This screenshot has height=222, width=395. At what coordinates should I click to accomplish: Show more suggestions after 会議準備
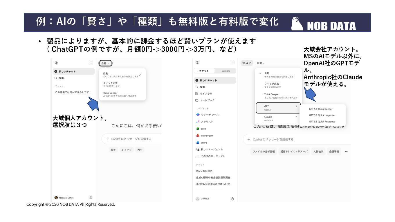click(346, 151)
